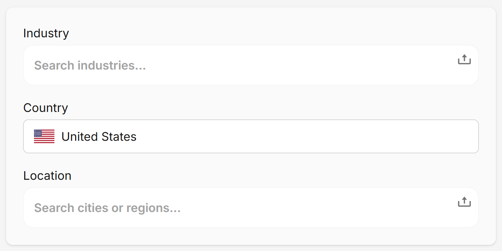Place cursor in the Location search box
Viewport: 502px width, 251px height.
238,208
